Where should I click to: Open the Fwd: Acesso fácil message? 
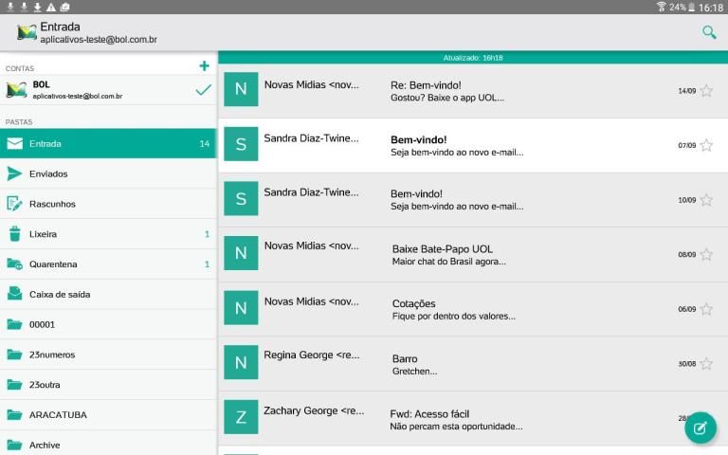coord(473,418)
